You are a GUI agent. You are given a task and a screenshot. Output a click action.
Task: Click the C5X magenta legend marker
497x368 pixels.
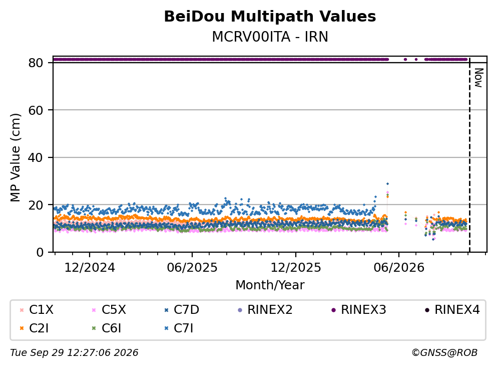pyautogui.click(x=94, y=310)
